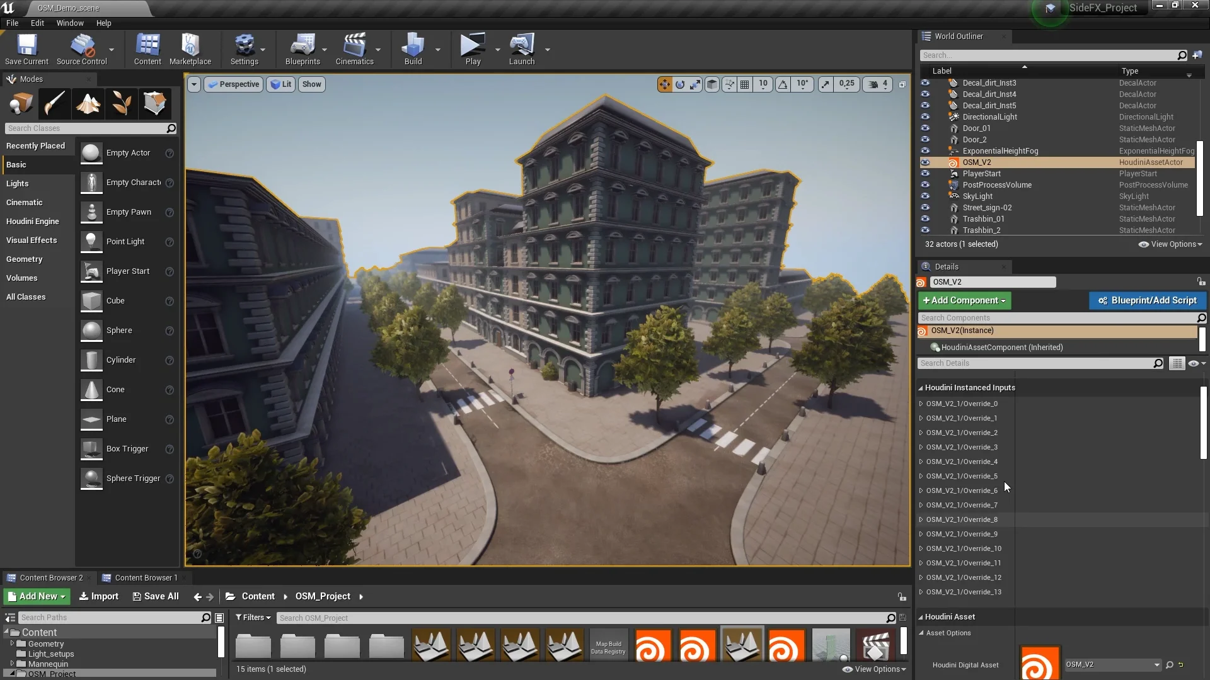The width and height of the screenshot is (1210, 680).
Task: Click the Details panel vertical scrollbar
Action: tap(1203, 422)
